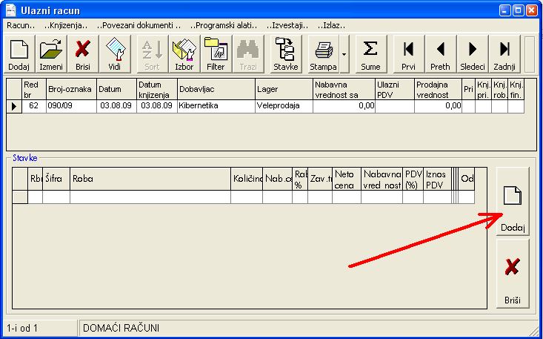
Task: Jump to last record with Zadnji
Action: coord(504,54)
